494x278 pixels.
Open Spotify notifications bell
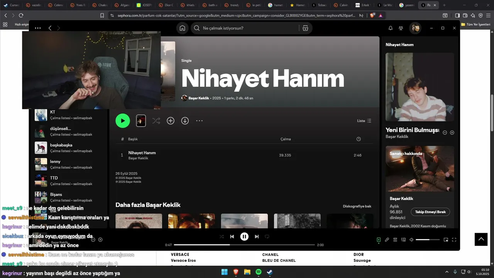390,28
